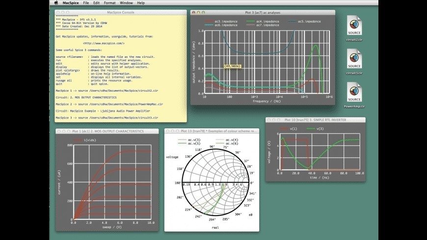The height and width of the screenshot is (240, 427).
Task: Click the Plot 1 MOS OUTPUT CHARACTERISTICS title
Action: click(x=108, y=131)
